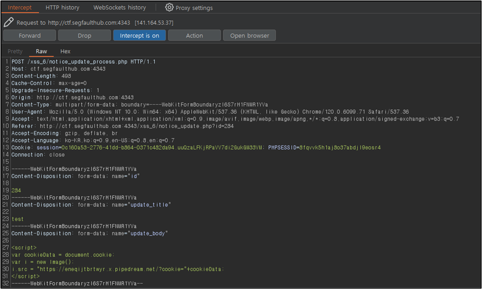This screenshot has width=482, height=289.
Task: Click the Content-Length: 498 line
Action: [x=41, y=76]
